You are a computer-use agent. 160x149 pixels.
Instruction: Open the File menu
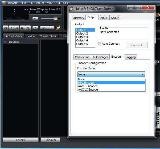24,3
